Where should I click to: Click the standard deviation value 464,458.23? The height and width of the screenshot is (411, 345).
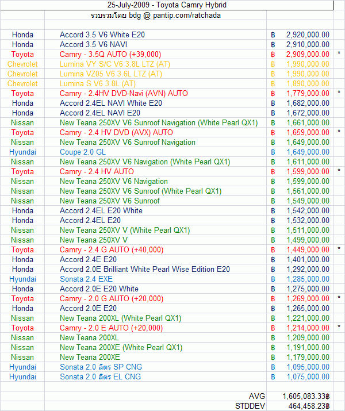coord(308,406)
